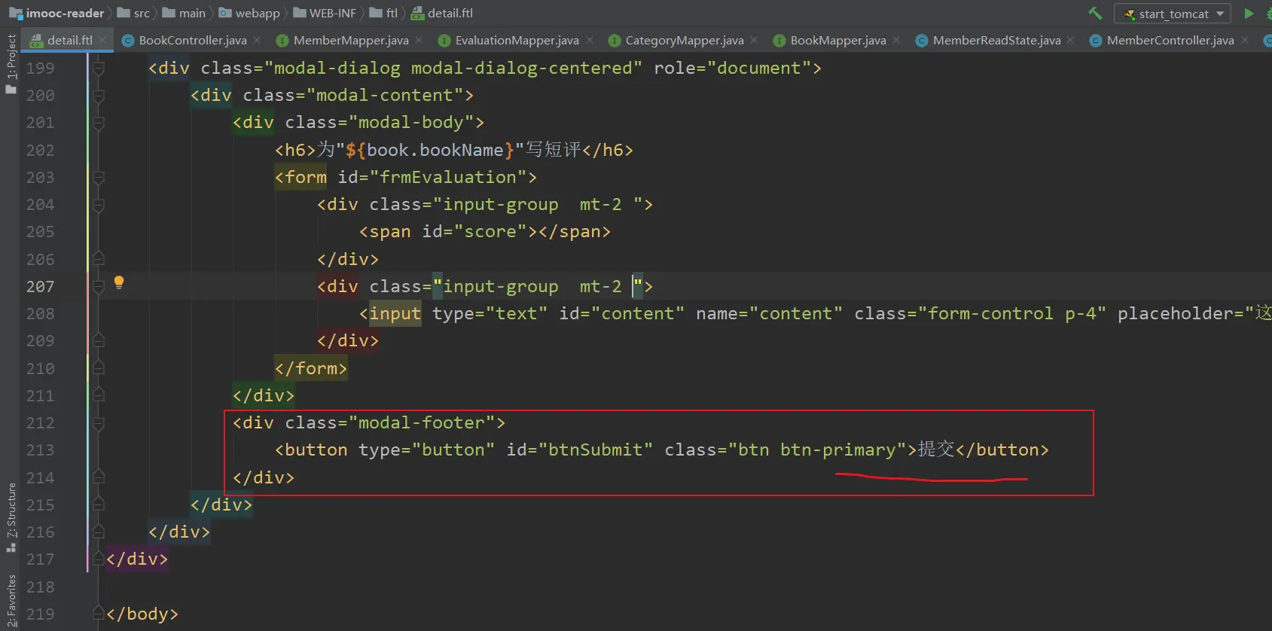This screenshot has width=1272, height=631.
Task: Click the 提交 button label text
Action: pos(936,449)
